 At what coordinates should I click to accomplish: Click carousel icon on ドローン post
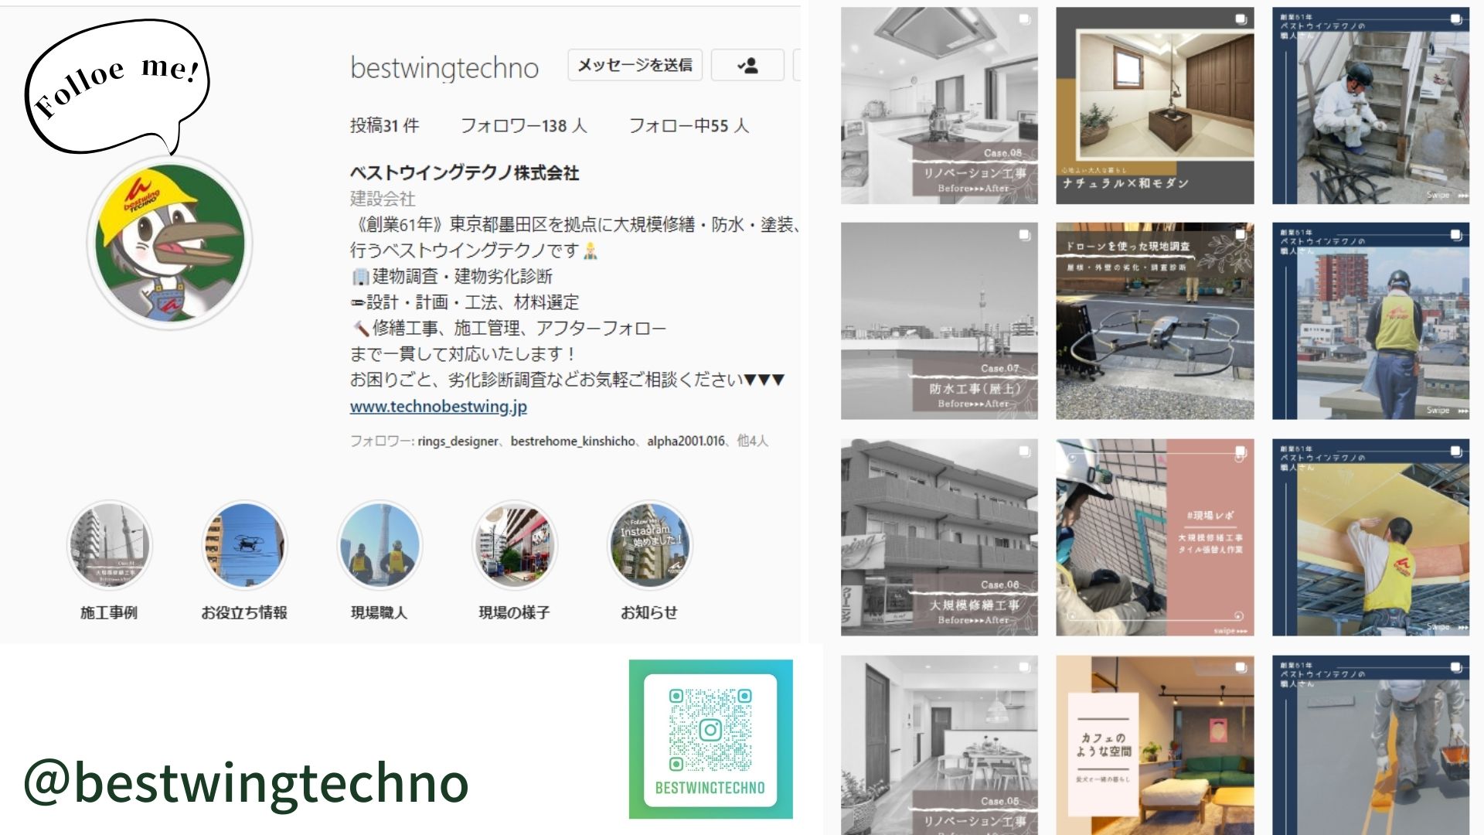coord(1241,235)
